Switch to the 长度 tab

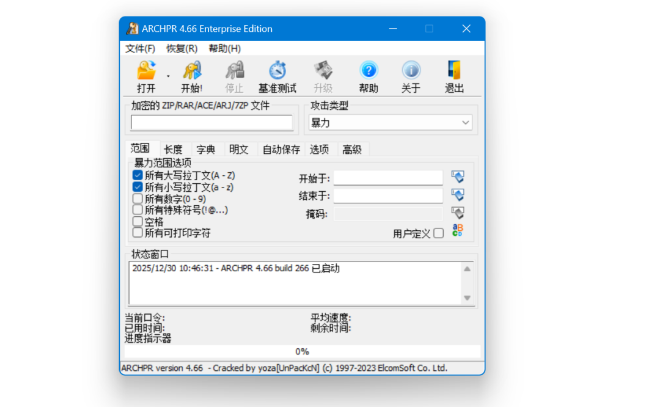(173, 149)
